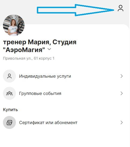Click the Групповые события group icon
Image resolution: width=130 pixels, height=147 pixels.
pyautogui.click(x=9, y=93)
